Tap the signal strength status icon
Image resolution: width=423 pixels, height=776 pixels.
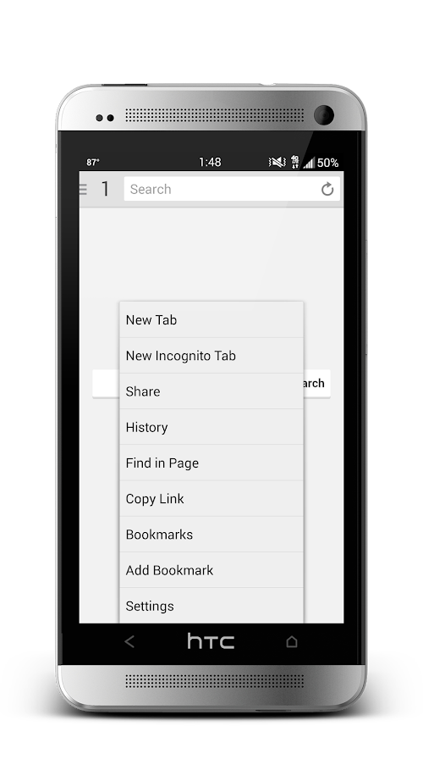(309, 163)
